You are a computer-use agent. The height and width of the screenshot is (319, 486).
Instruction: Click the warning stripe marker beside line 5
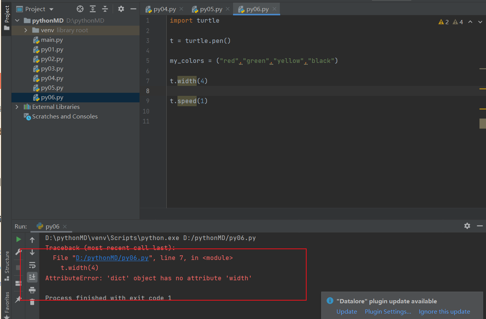click(x=483, y=69)
